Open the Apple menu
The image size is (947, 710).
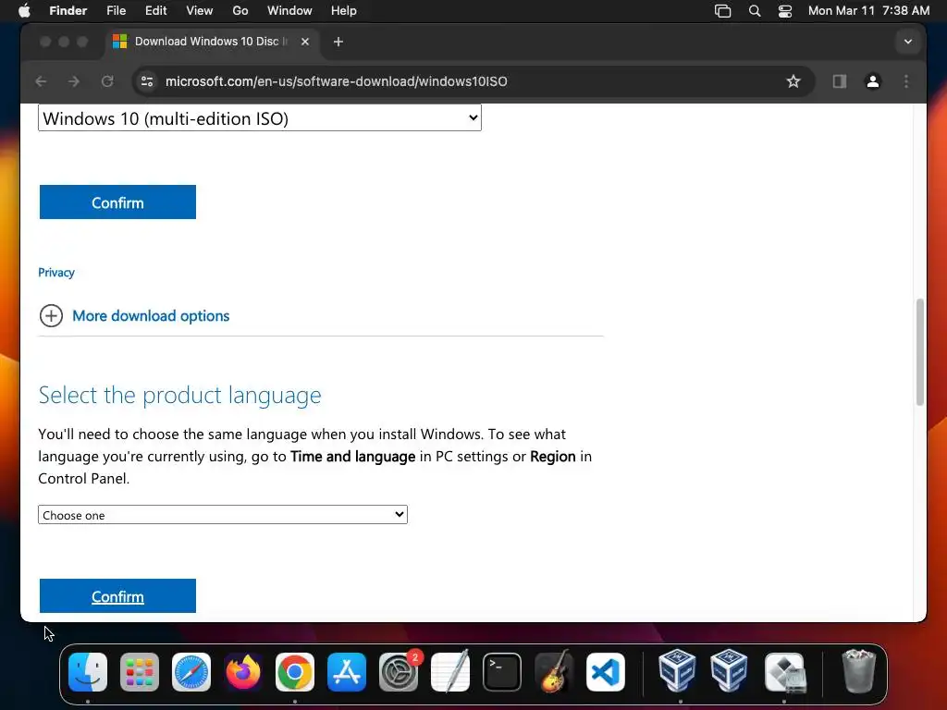pos(24,11)
